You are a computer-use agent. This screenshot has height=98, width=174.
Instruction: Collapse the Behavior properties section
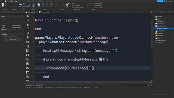(1, 30)
